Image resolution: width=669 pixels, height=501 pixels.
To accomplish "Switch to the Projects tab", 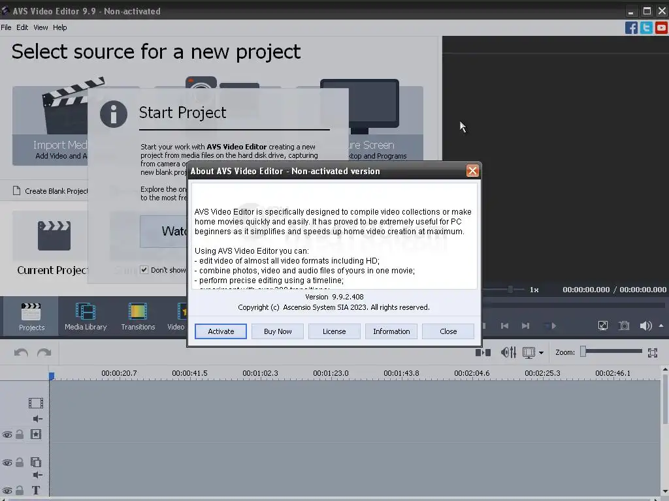I will 31,316.
